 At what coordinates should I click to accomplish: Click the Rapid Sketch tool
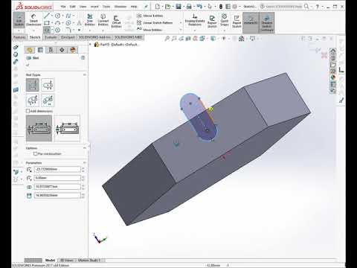pyautogui.click(x=237, y=21)
